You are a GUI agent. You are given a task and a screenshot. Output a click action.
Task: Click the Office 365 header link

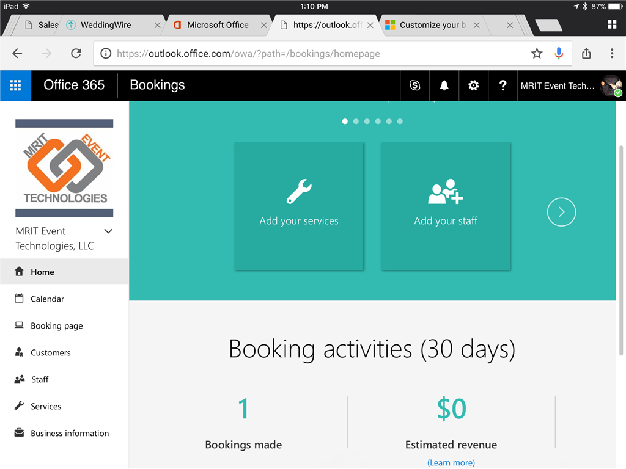(74, 85)
